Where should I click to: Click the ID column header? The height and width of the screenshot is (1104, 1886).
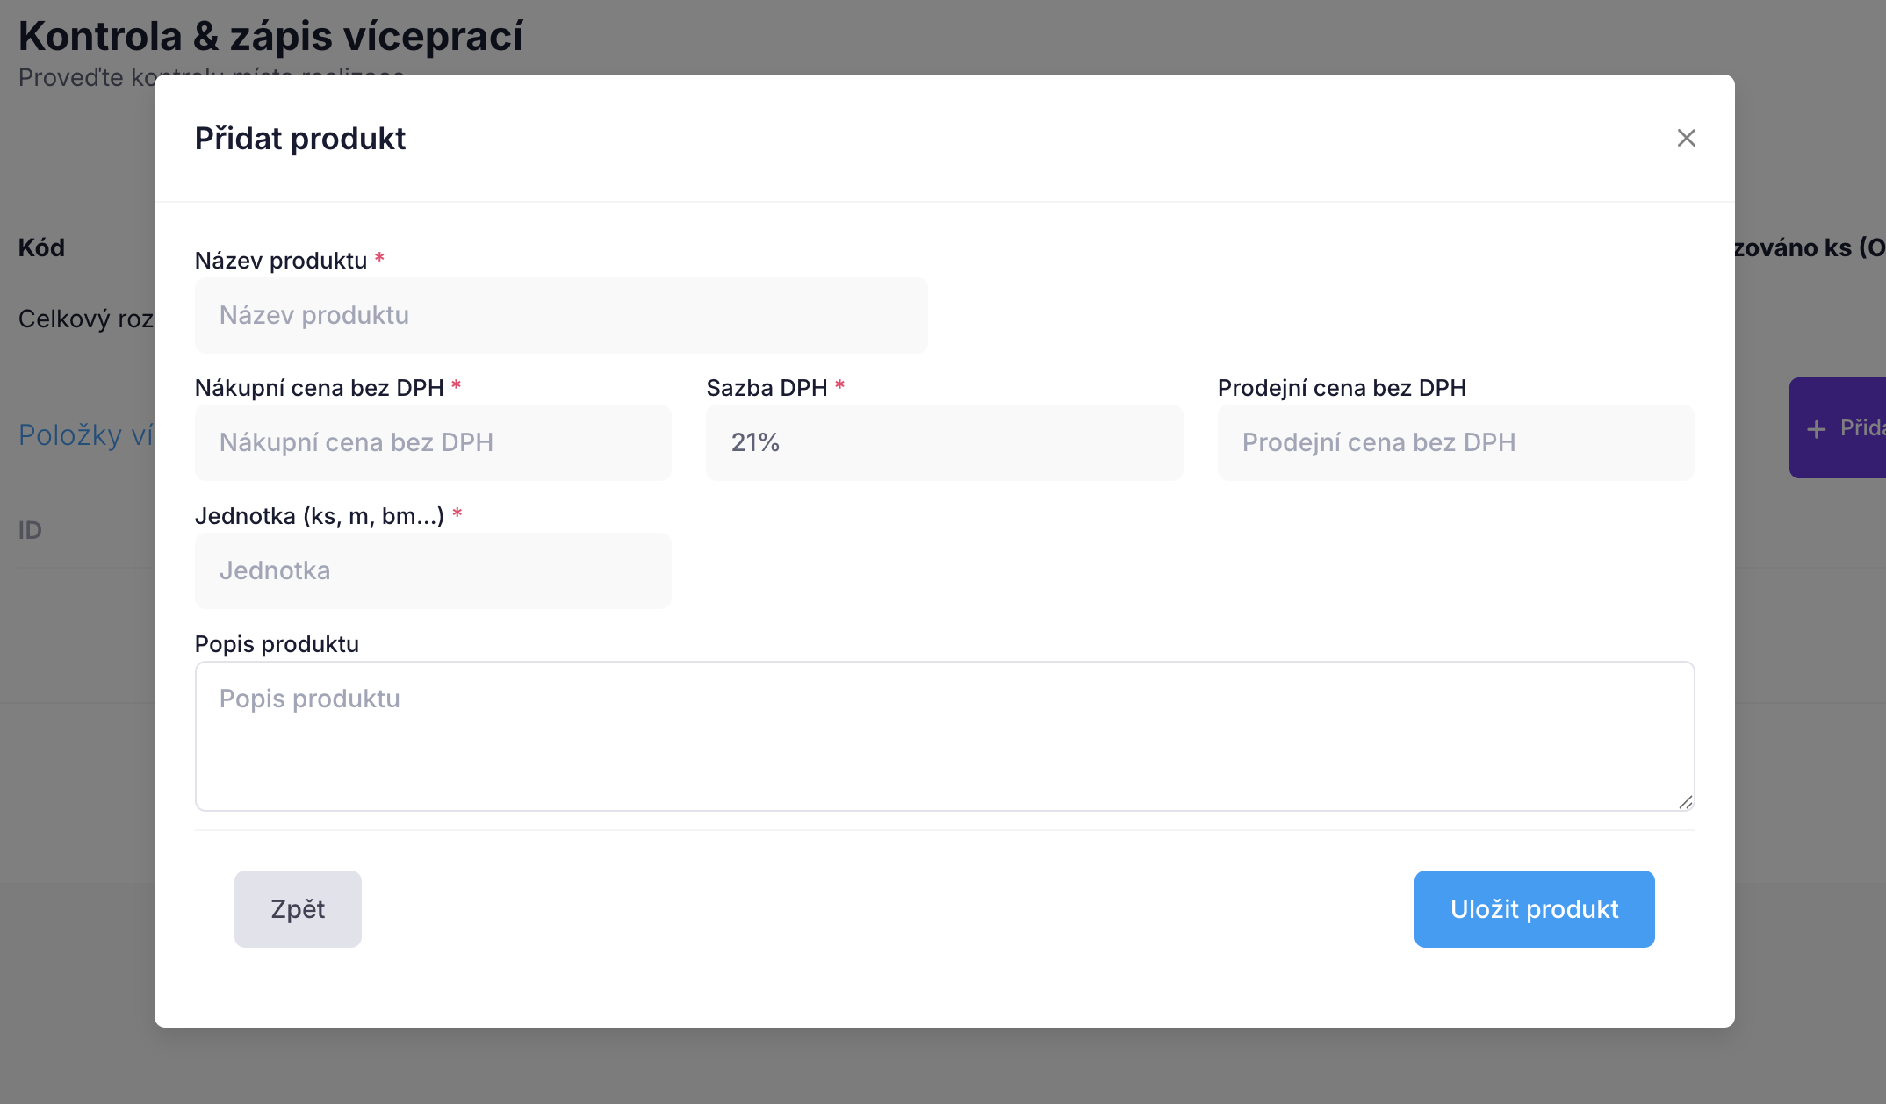[30, 530]
